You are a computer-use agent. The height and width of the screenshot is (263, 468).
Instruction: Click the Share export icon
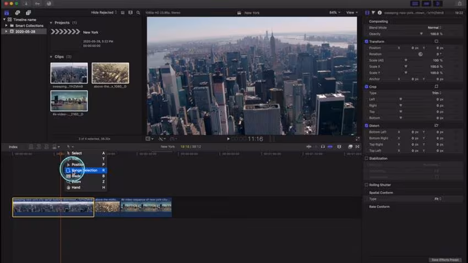(x=460, y=4)
